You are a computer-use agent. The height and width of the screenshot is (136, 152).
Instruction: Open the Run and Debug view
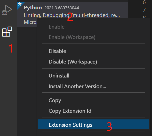[x=7, y=10]
